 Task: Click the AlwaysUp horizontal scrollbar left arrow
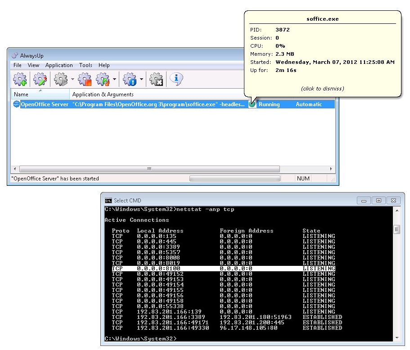(15, 169)
